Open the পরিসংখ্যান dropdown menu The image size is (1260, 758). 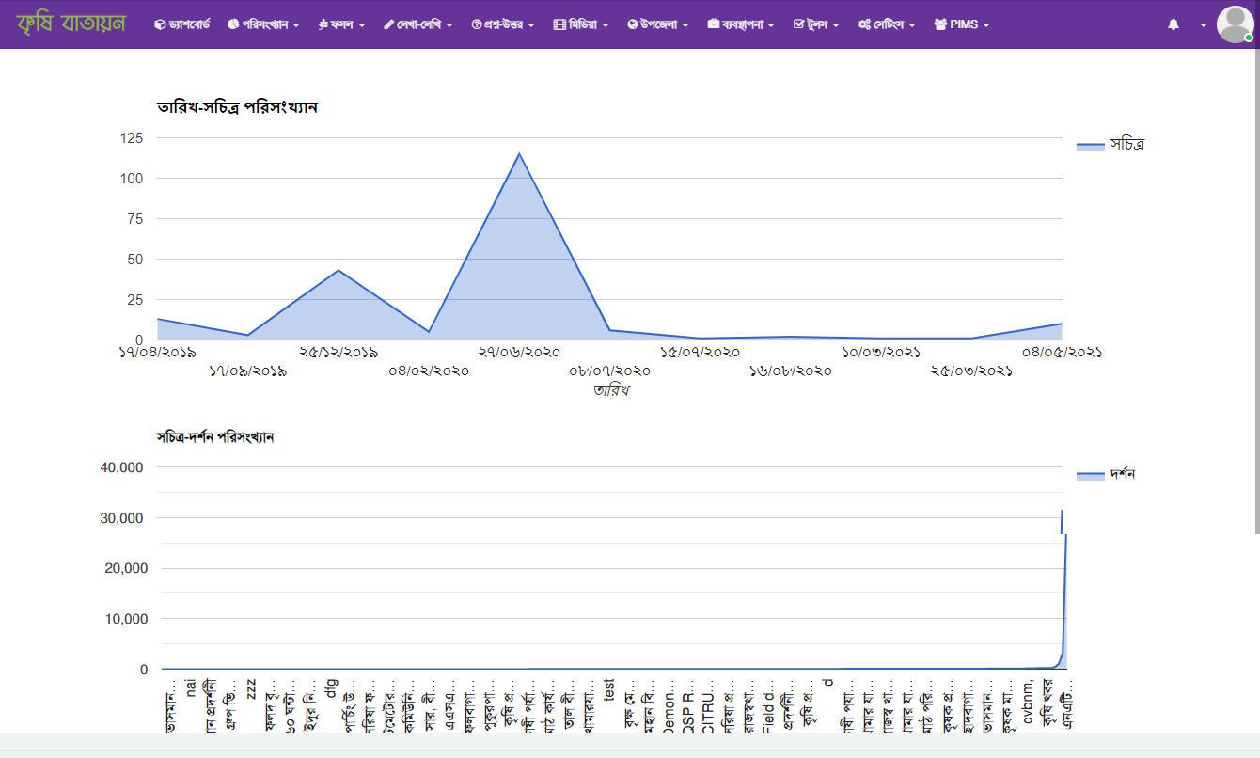point(263,24)
